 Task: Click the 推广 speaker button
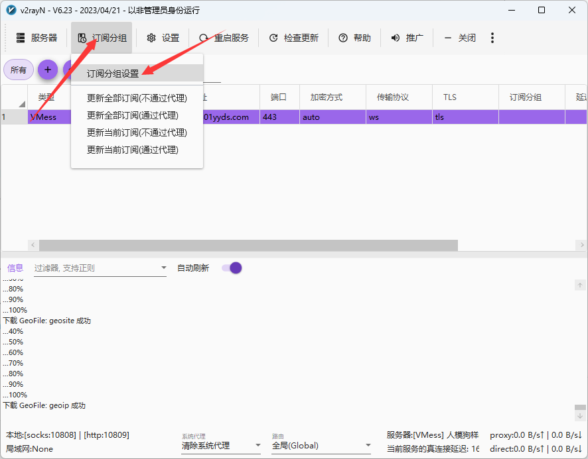tap(407, 38)
